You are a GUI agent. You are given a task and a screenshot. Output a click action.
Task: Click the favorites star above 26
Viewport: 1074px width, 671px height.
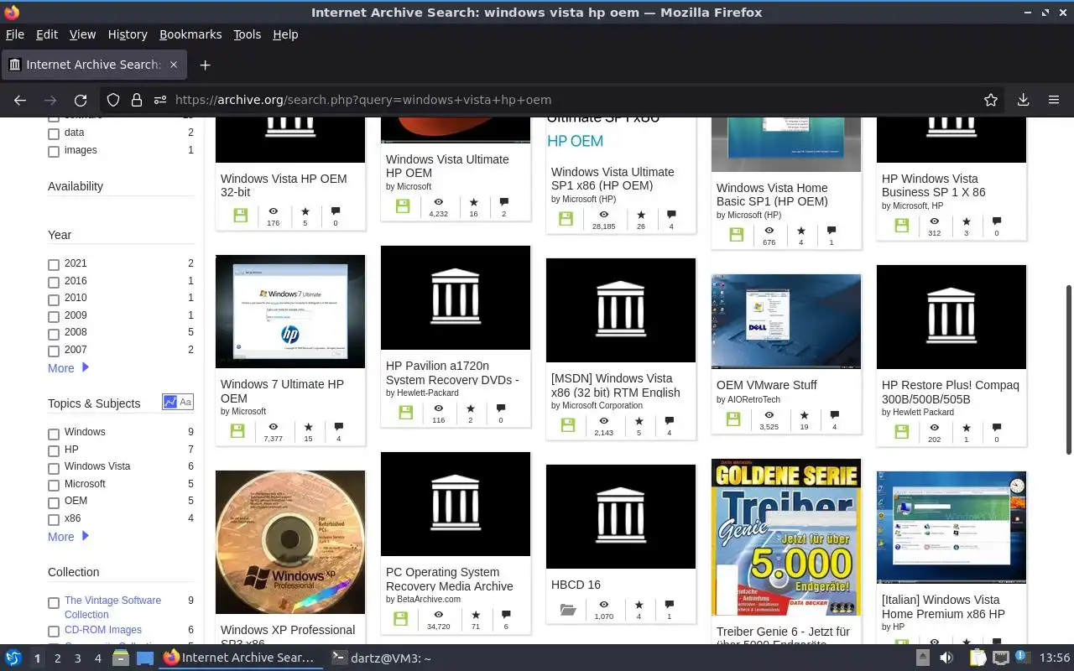click(641, 215)
